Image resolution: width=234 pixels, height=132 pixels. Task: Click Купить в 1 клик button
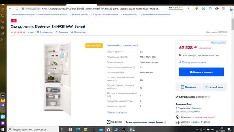[x=214, y=87]
